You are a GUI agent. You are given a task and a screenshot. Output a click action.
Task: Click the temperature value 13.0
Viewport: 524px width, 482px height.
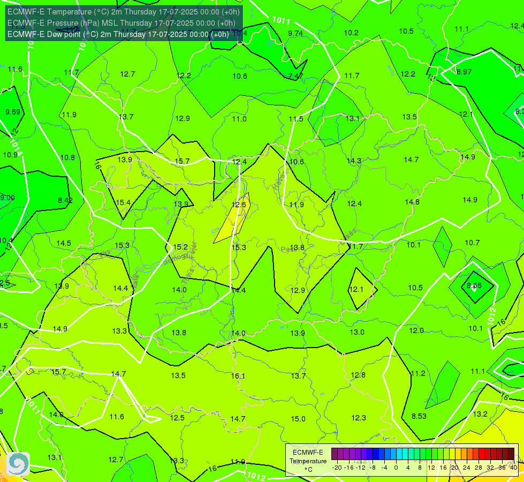[x=357, y=332]
